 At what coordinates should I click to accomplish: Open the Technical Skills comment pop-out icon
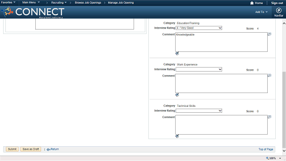[269, 117]
